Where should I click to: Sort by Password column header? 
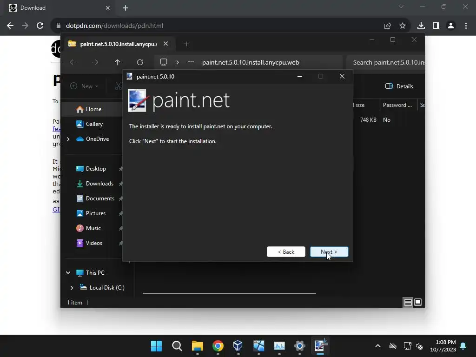[x=397, y=105]
